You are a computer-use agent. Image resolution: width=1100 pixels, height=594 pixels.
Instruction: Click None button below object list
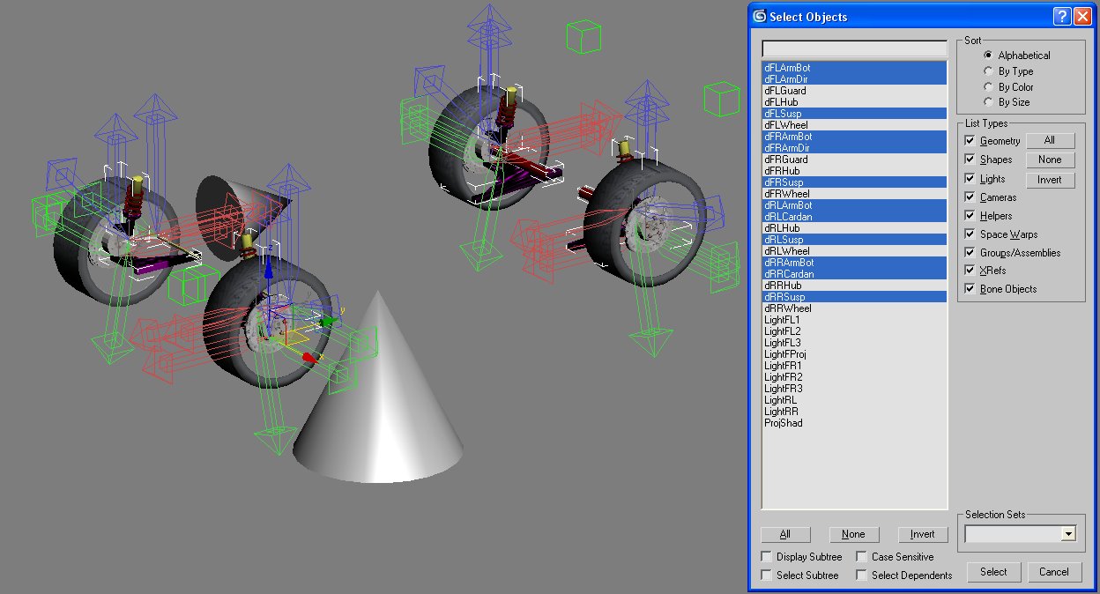point(853,534)
